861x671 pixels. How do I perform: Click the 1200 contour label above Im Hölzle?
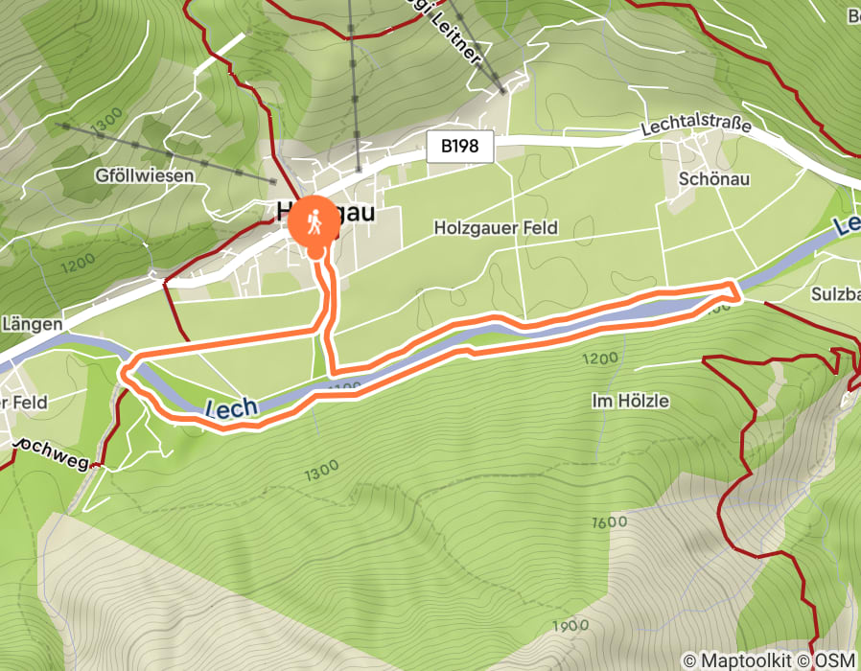[x=600, y=359]
